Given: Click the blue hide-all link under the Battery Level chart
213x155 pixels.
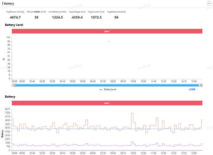Looking at the screenshot, I should [x=192, y=89].
